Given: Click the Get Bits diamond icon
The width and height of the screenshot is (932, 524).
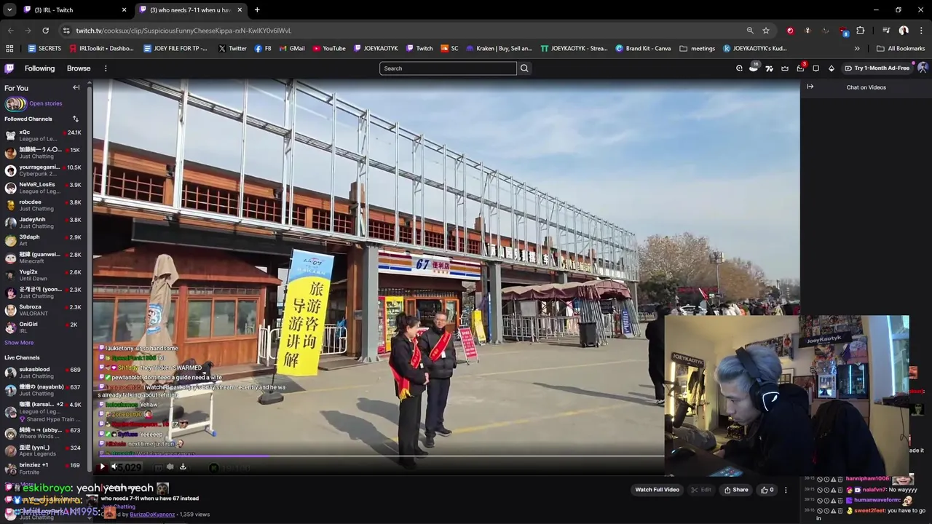Looking at the screenshot, I should point(832,68).
